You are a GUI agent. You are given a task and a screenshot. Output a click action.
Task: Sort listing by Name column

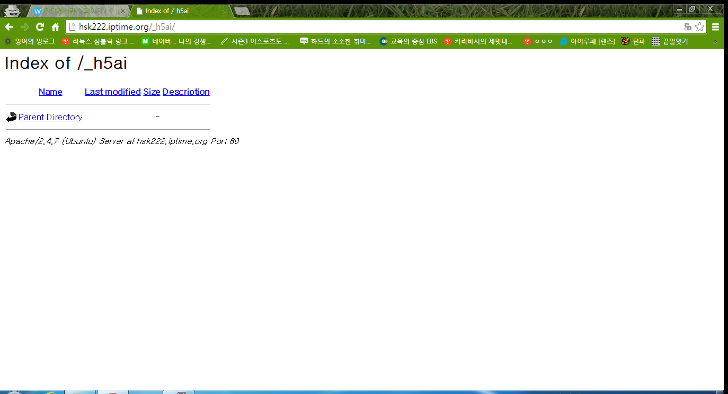(50, 92)
